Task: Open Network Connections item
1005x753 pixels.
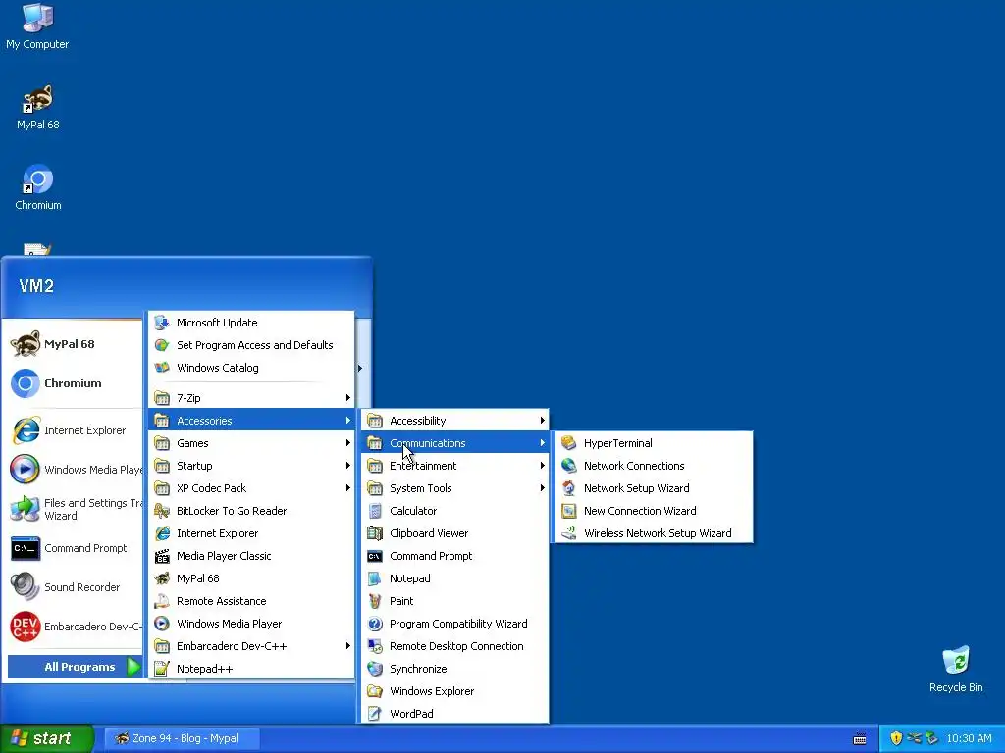Action: pos(654,466)
